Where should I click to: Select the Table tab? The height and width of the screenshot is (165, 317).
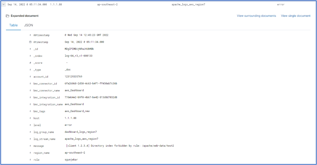[x=13, y=25]
